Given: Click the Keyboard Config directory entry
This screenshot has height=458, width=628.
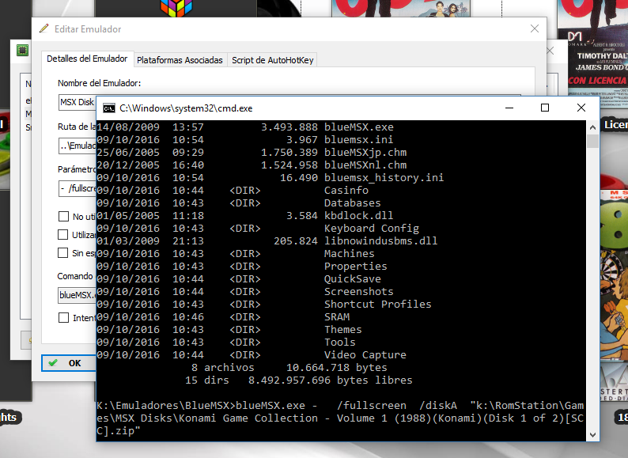Looking at the screenshot, I should coord(371,229).
